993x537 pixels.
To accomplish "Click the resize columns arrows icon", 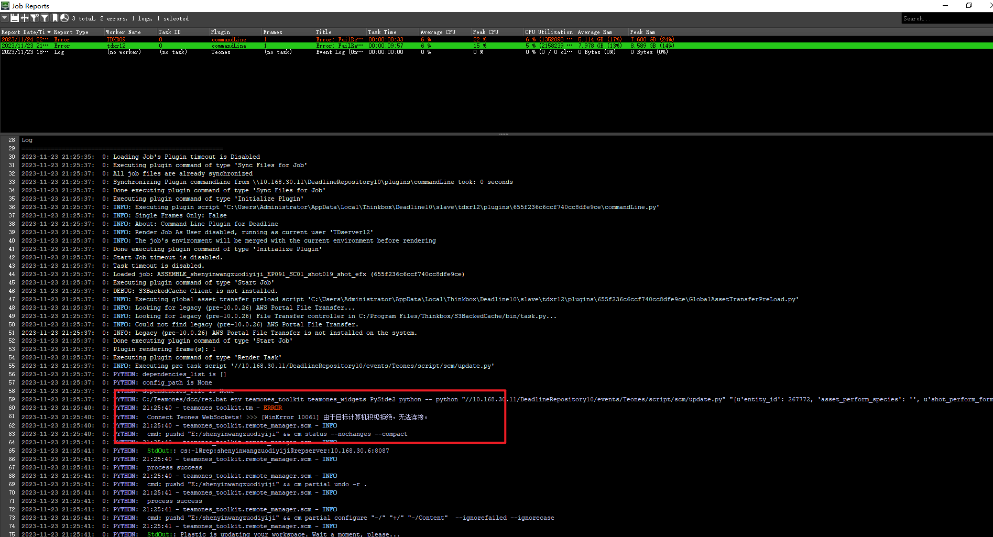I will point(25,18).
